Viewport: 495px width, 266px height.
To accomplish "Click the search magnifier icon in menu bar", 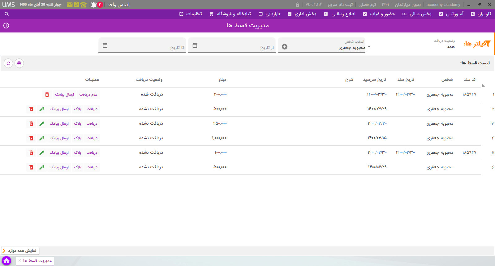I will [x=7, y=14].
